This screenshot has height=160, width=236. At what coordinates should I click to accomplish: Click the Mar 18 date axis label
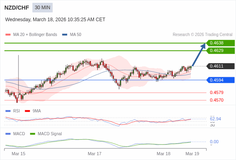[164, 154]
